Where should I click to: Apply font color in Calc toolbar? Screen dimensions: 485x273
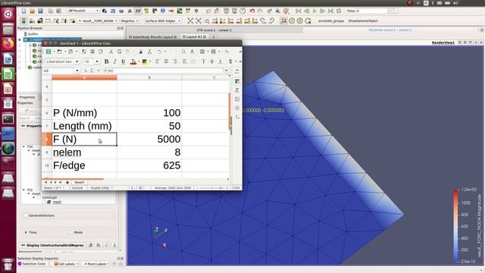(x=133, y=61)
